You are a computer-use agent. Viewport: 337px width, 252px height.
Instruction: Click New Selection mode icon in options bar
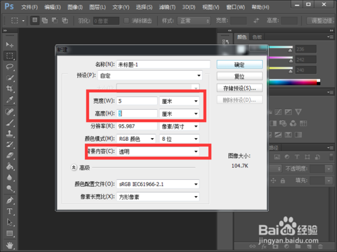tap(35, 20)
